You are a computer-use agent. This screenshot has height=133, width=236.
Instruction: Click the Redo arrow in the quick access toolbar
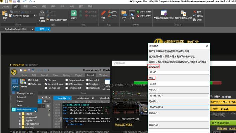pos(31,2)
